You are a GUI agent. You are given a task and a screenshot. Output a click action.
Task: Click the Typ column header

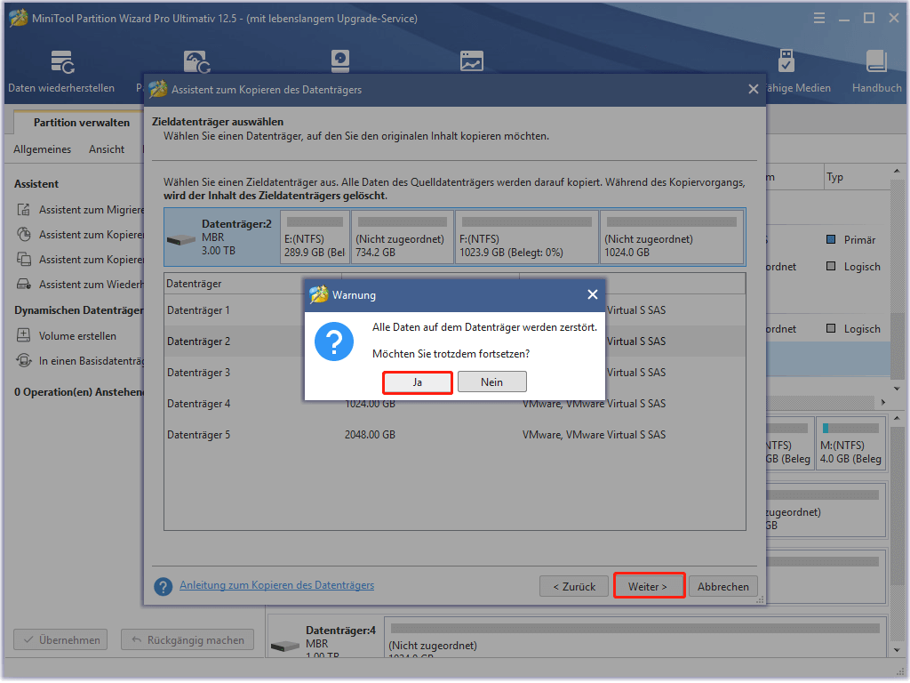(857, 177)
